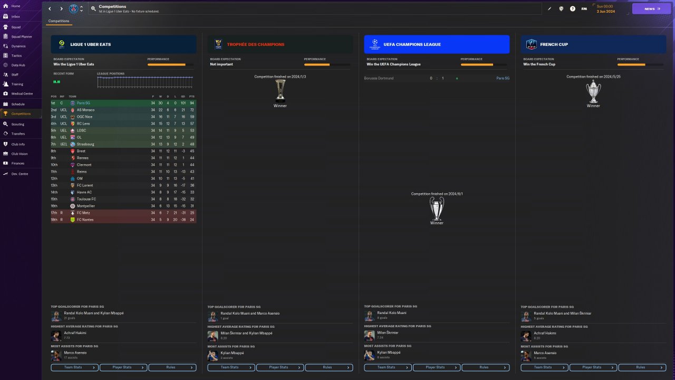This screenshot has height=380, width=675.
Task: Open the Club Vision icon
Action: coord(5,154)
